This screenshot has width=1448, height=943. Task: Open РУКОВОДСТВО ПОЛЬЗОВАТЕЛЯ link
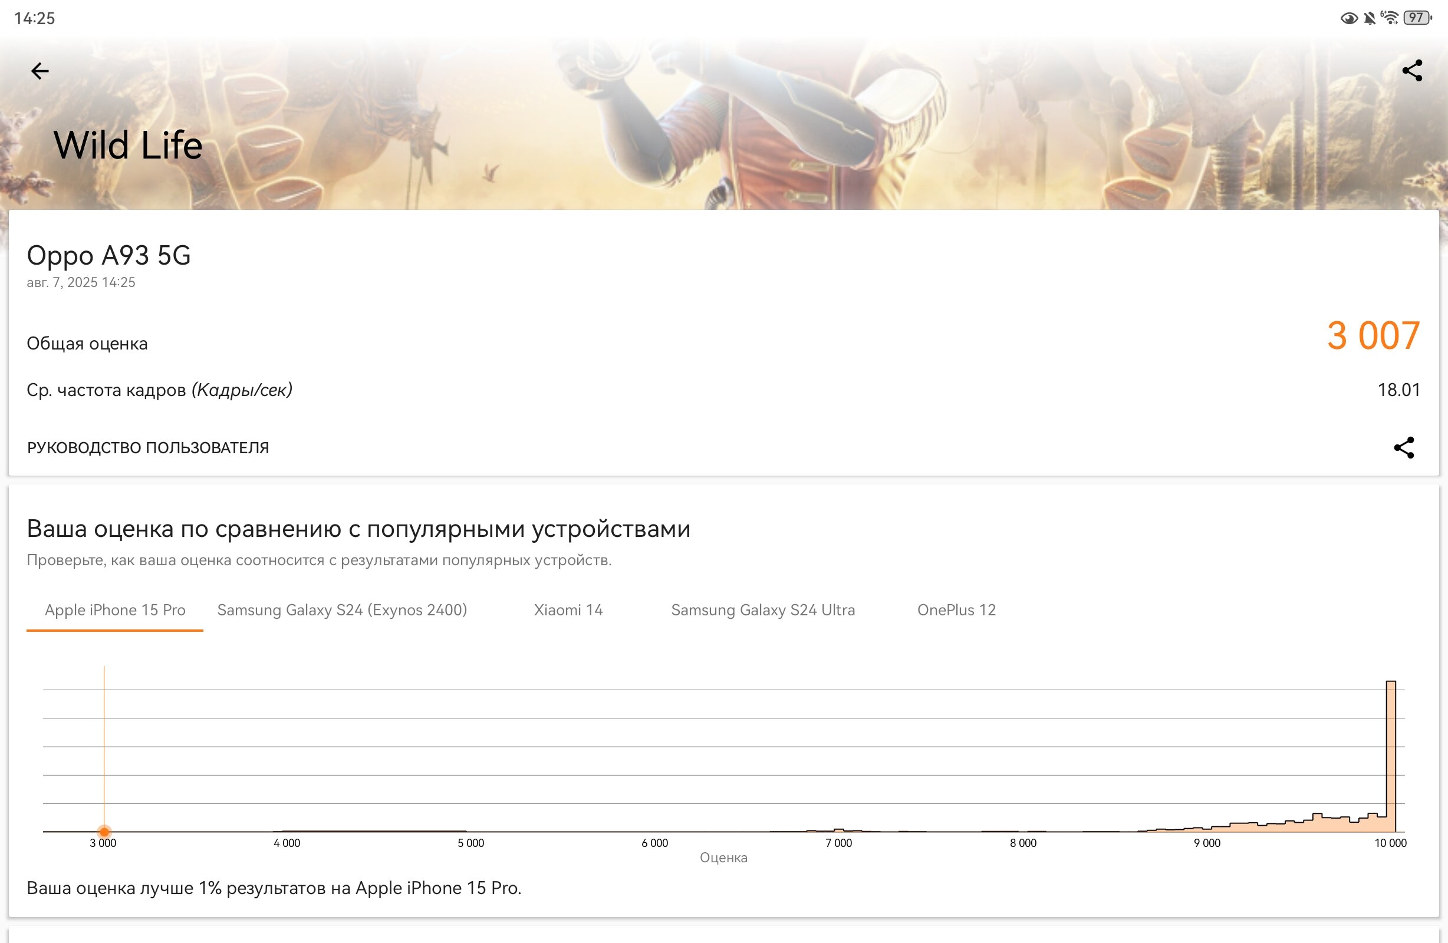pos(148,448)
